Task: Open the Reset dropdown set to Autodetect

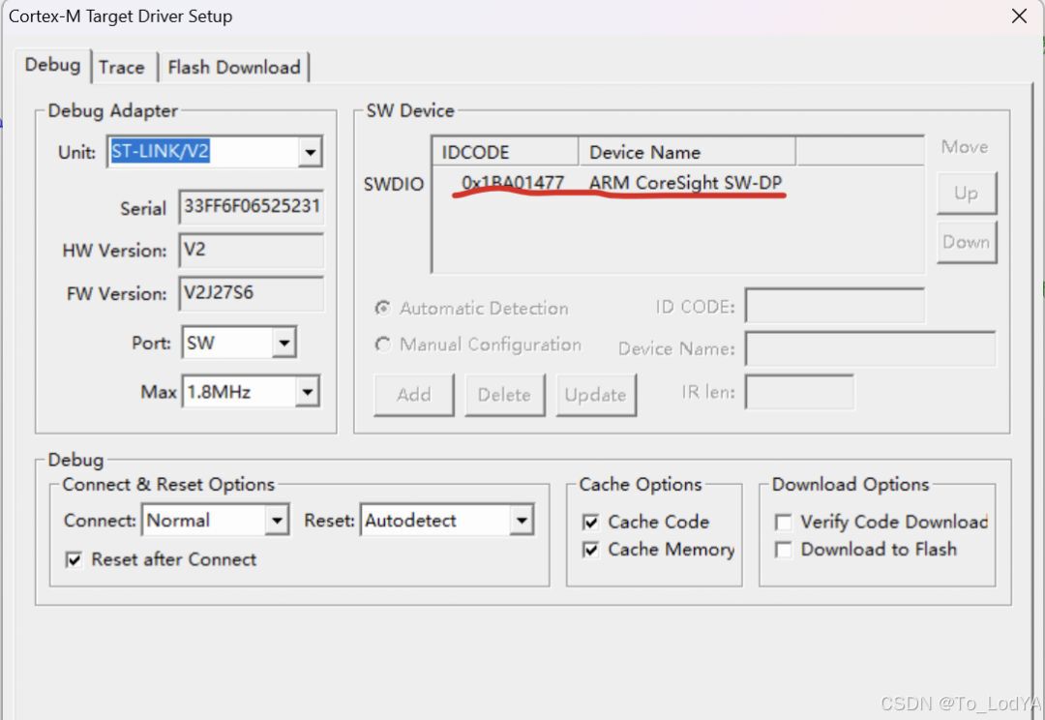Action: click(522, 520)
